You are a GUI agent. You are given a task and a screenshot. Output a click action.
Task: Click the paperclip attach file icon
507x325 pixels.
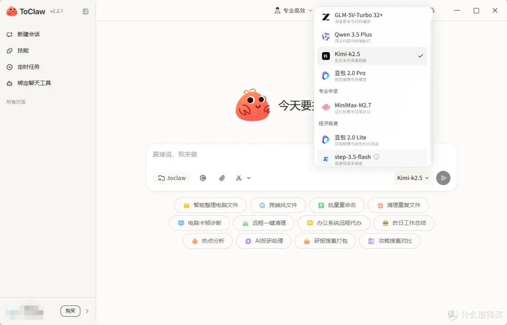[222, 178]
